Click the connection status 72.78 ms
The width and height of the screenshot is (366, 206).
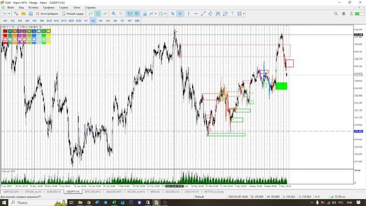pyautogui.click(x=338, y=197)
